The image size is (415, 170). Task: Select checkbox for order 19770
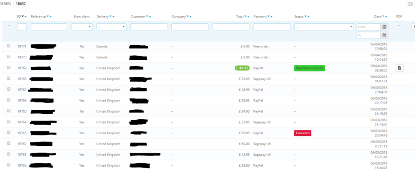point(9,57)
